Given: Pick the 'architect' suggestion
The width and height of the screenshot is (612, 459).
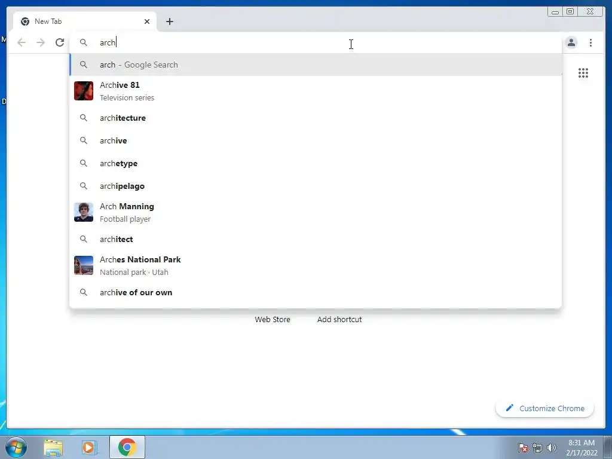Looking at the screenshot, I should tap(316, 239).
